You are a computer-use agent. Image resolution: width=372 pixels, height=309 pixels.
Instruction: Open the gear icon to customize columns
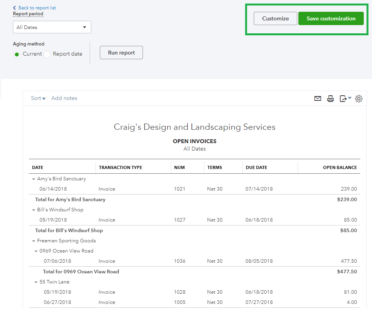point(359,98)
